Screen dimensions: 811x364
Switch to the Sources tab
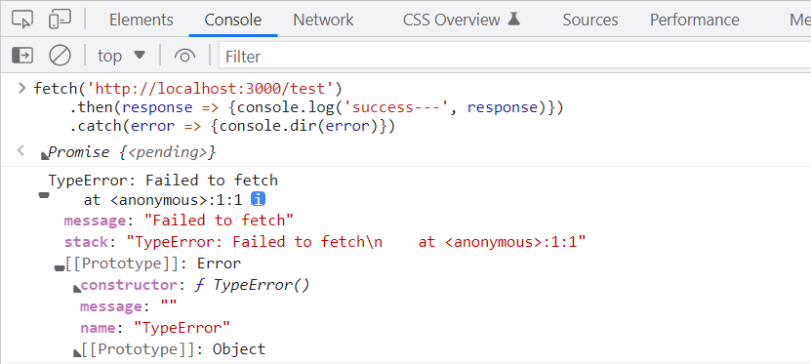pos(590,20)
